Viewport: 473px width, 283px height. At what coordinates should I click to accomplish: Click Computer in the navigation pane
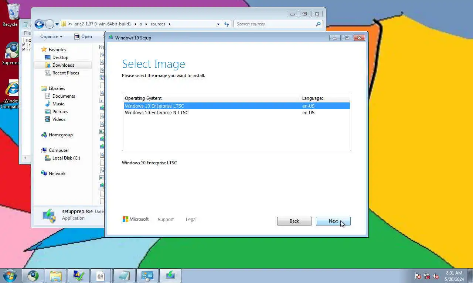coord(59,150)
